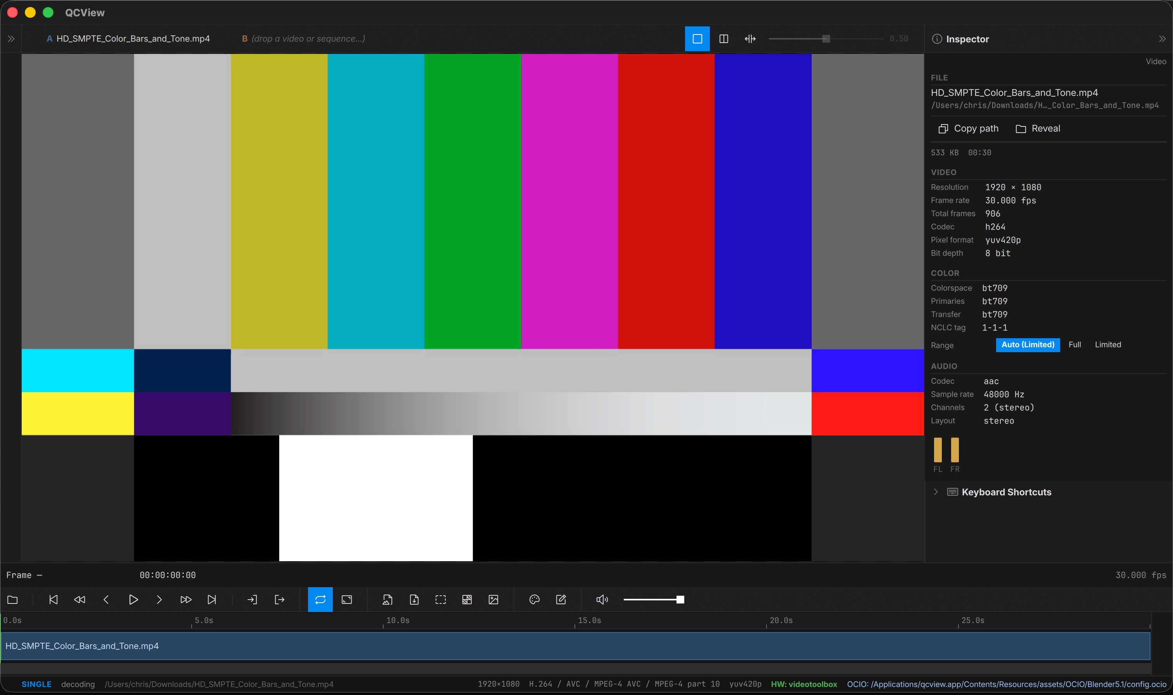The height and width of the screenshot is (695, 1173).
Task: Click the NCLC tag value 1-1-1
Action: point(995,327)
